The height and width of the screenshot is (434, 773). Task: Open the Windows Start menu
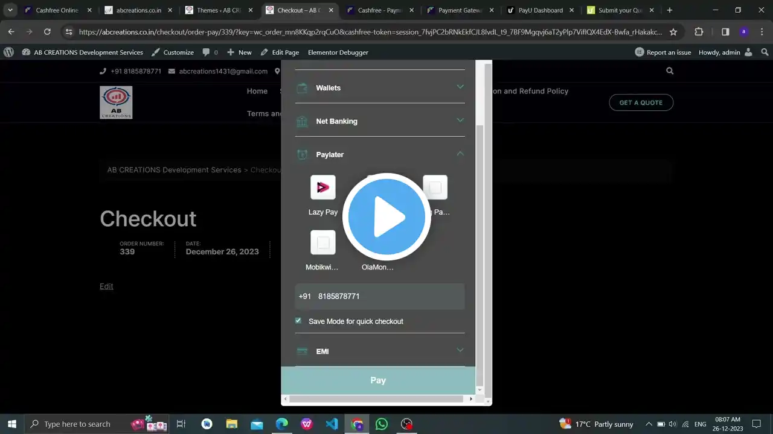[x=11, y=424]
